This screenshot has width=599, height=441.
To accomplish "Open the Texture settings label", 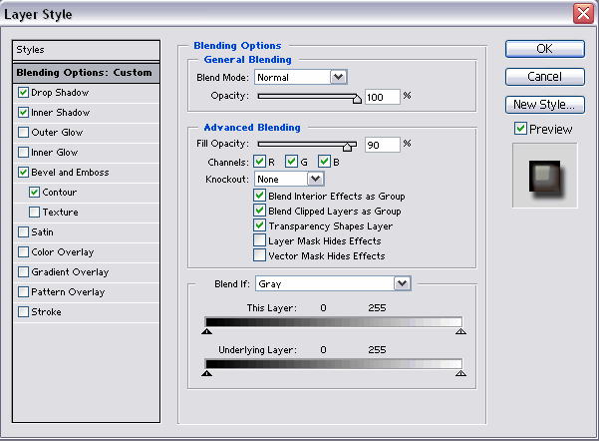I will pyautogui.click(x=61, y=212).
